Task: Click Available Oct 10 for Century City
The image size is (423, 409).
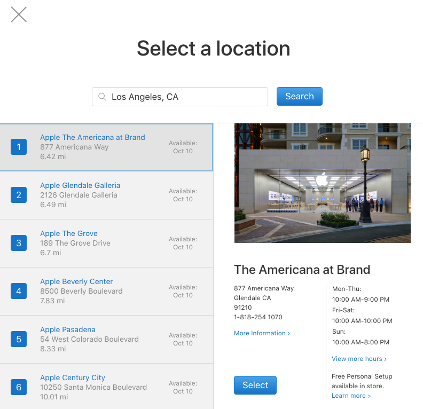Action: coord(183,387)
